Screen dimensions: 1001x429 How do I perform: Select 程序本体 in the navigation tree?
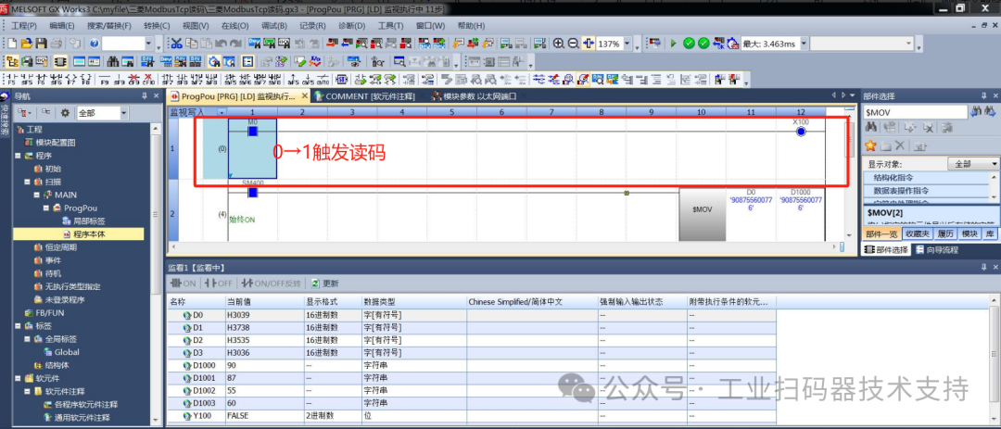coord(87,233)
